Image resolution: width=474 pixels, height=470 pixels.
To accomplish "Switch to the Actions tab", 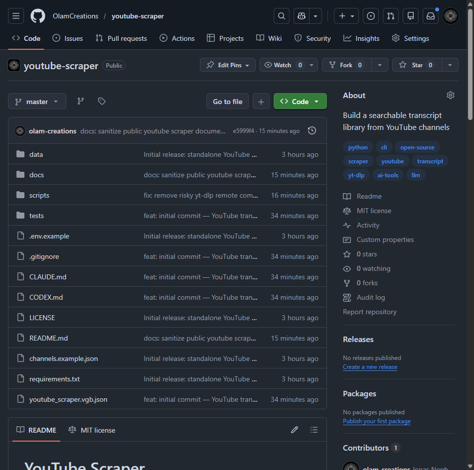I will 177,38.
